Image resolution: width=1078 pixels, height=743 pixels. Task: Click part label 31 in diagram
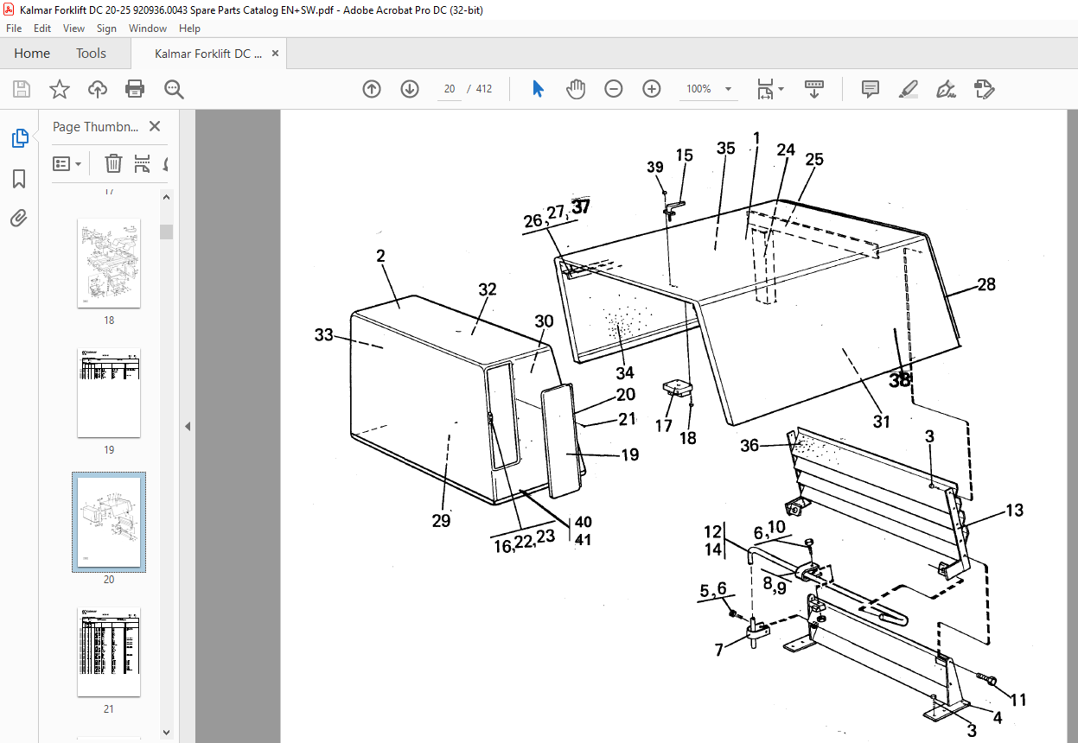point(881,422)
